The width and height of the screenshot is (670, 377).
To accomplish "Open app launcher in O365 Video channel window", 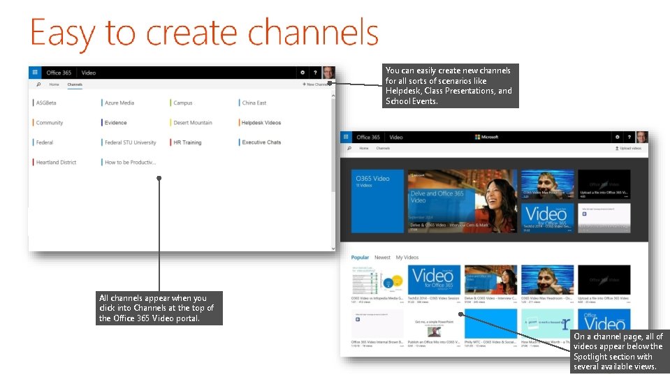I will (346, 137).
